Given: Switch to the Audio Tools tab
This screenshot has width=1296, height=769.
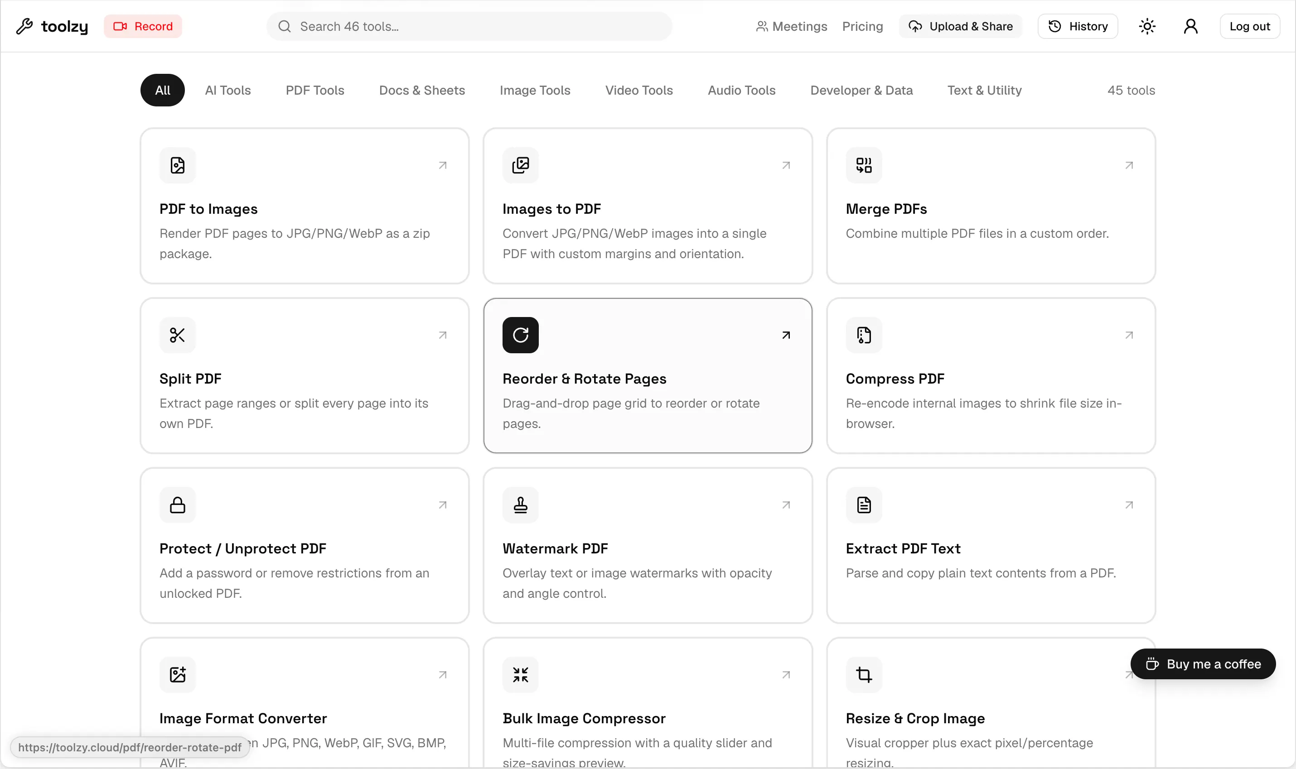Looking at the screenshot, I should [x=741, y=90].
